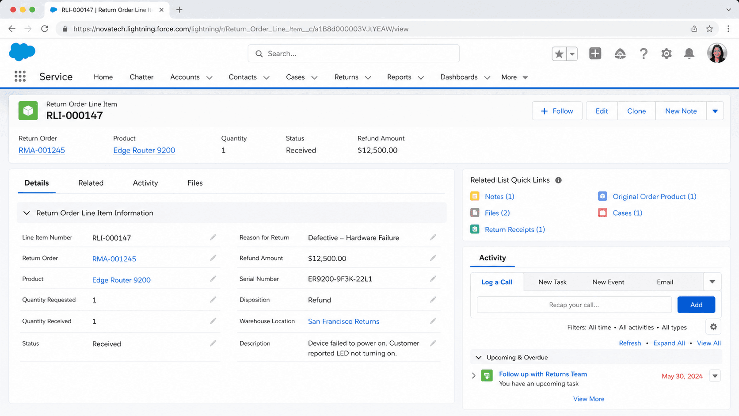The width and height of the screenshot is (739, 416).
Task: Edit the Quantity Requested pencil icon
Action: 213,300
